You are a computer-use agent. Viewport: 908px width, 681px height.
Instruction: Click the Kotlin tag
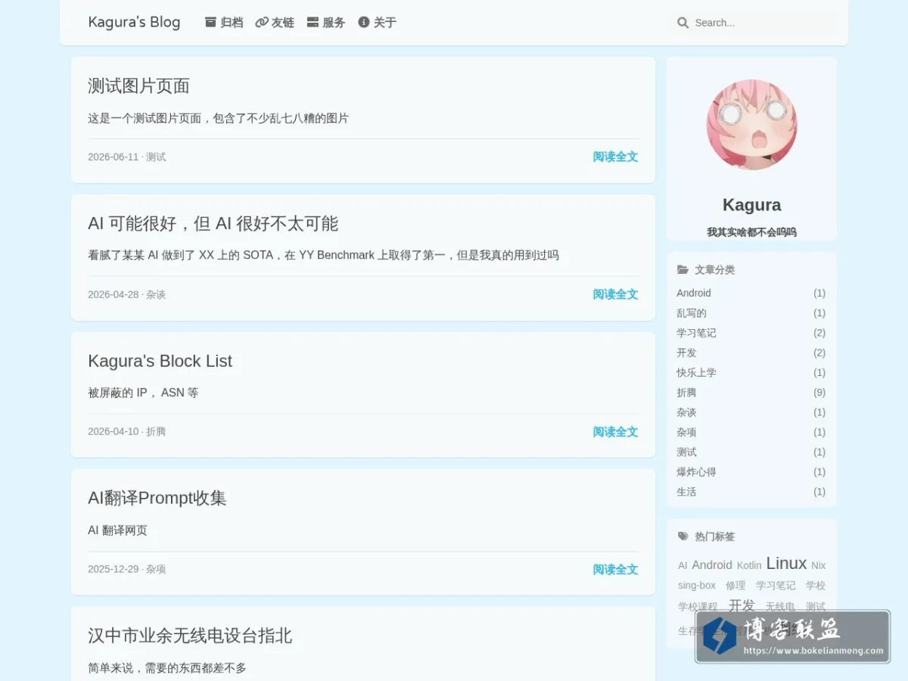point(749,565)
